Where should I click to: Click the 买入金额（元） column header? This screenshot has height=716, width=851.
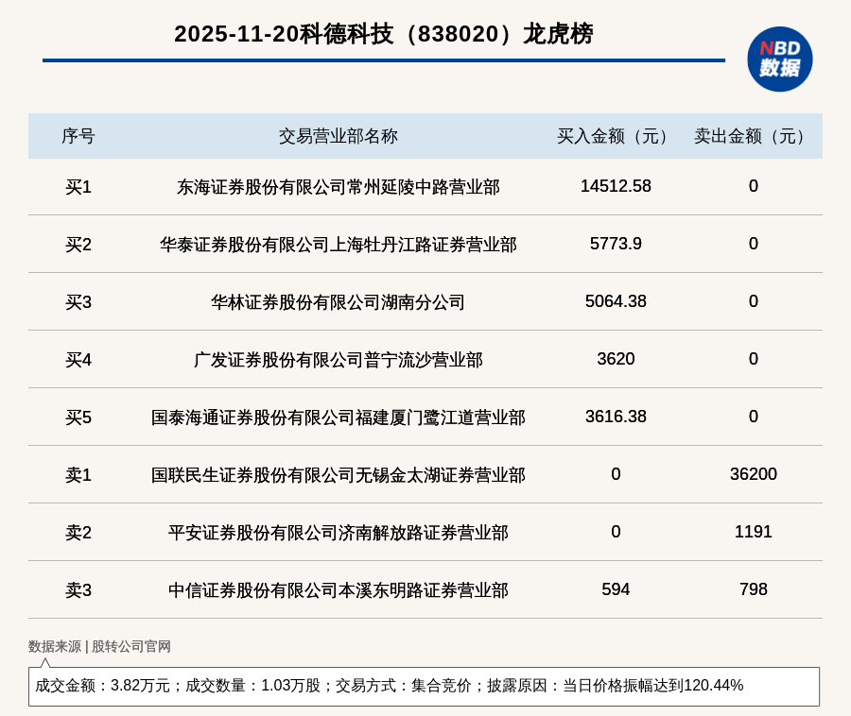(616, 136)
